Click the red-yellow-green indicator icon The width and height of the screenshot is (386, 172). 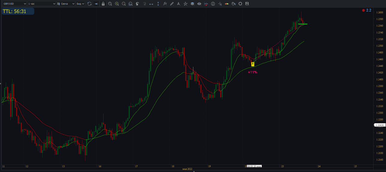tap(227, 4)
